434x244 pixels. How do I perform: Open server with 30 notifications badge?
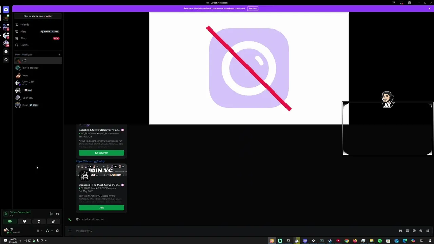pyautogui.click(x=6, y=43)
